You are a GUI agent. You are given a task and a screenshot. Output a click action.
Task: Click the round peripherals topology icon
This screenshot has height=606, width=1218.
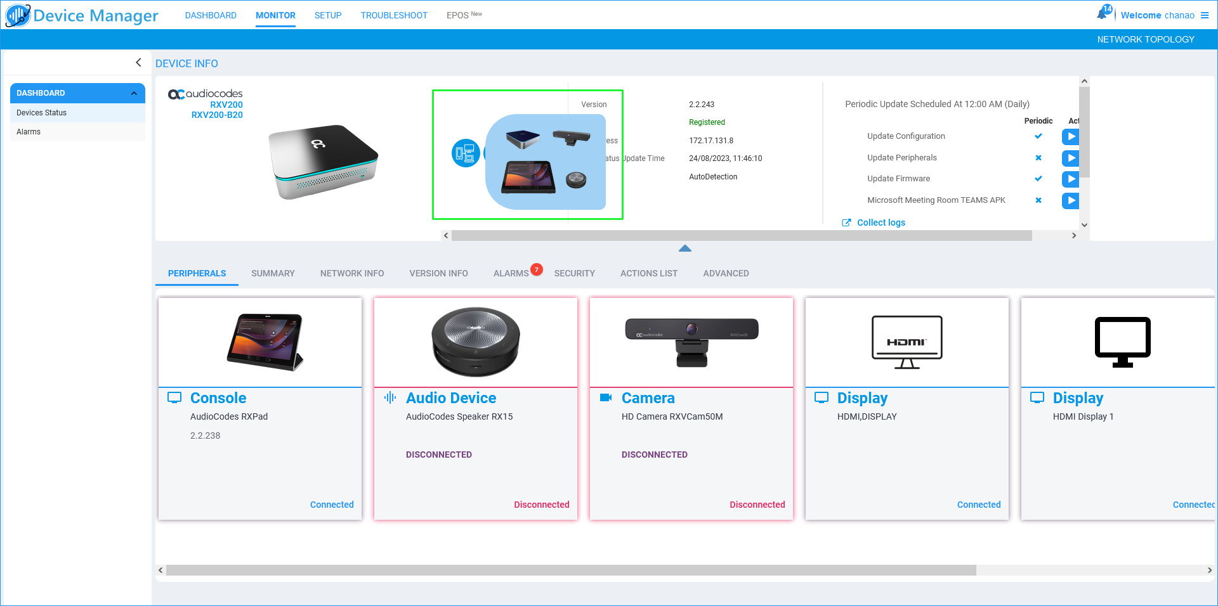(x=466, y=153)
